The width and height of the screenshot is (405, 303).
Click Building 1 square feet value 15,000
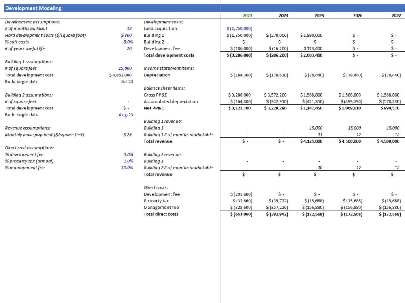(125, 68)
